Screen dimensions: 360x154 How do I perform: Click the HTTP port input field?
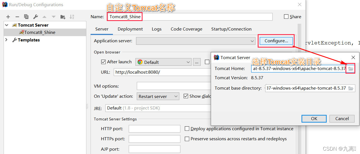[x=154, y=129]
